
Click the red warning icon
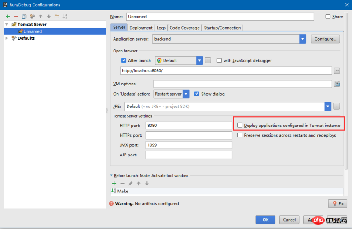(111, 203)
